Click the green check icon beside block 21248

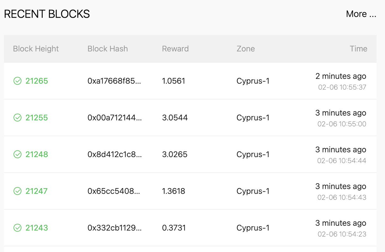pyautogui.click(x=17, y=154)
